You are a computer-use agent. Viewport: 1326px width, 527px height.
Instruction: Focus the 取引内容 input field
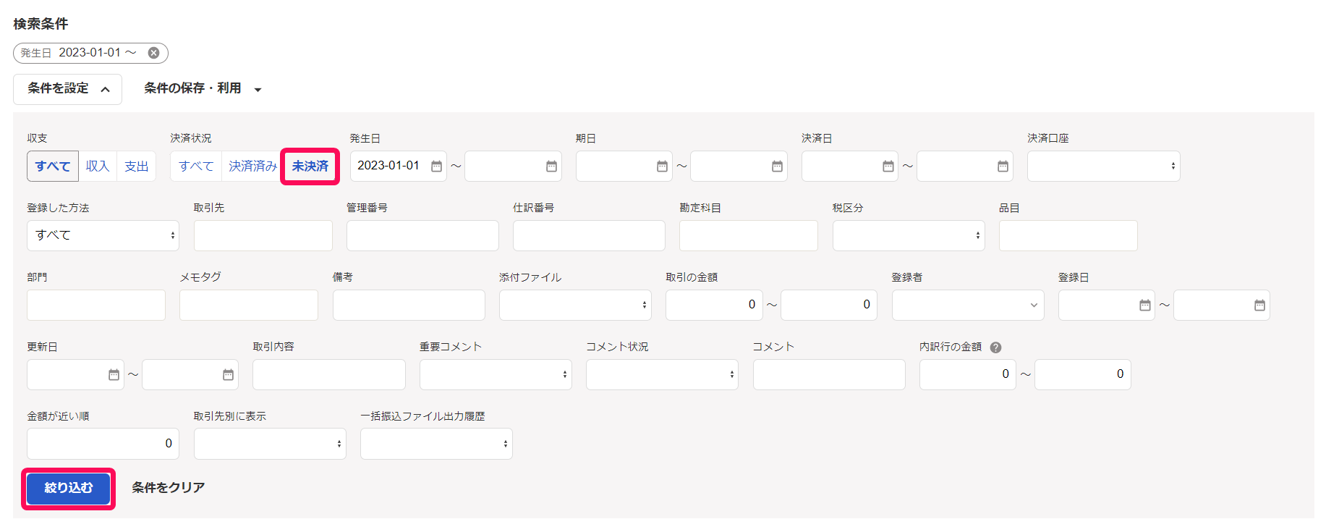[329, 375]
